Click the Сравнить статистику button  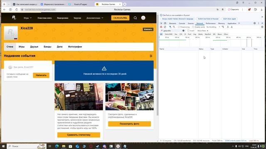tap(79, 135)
